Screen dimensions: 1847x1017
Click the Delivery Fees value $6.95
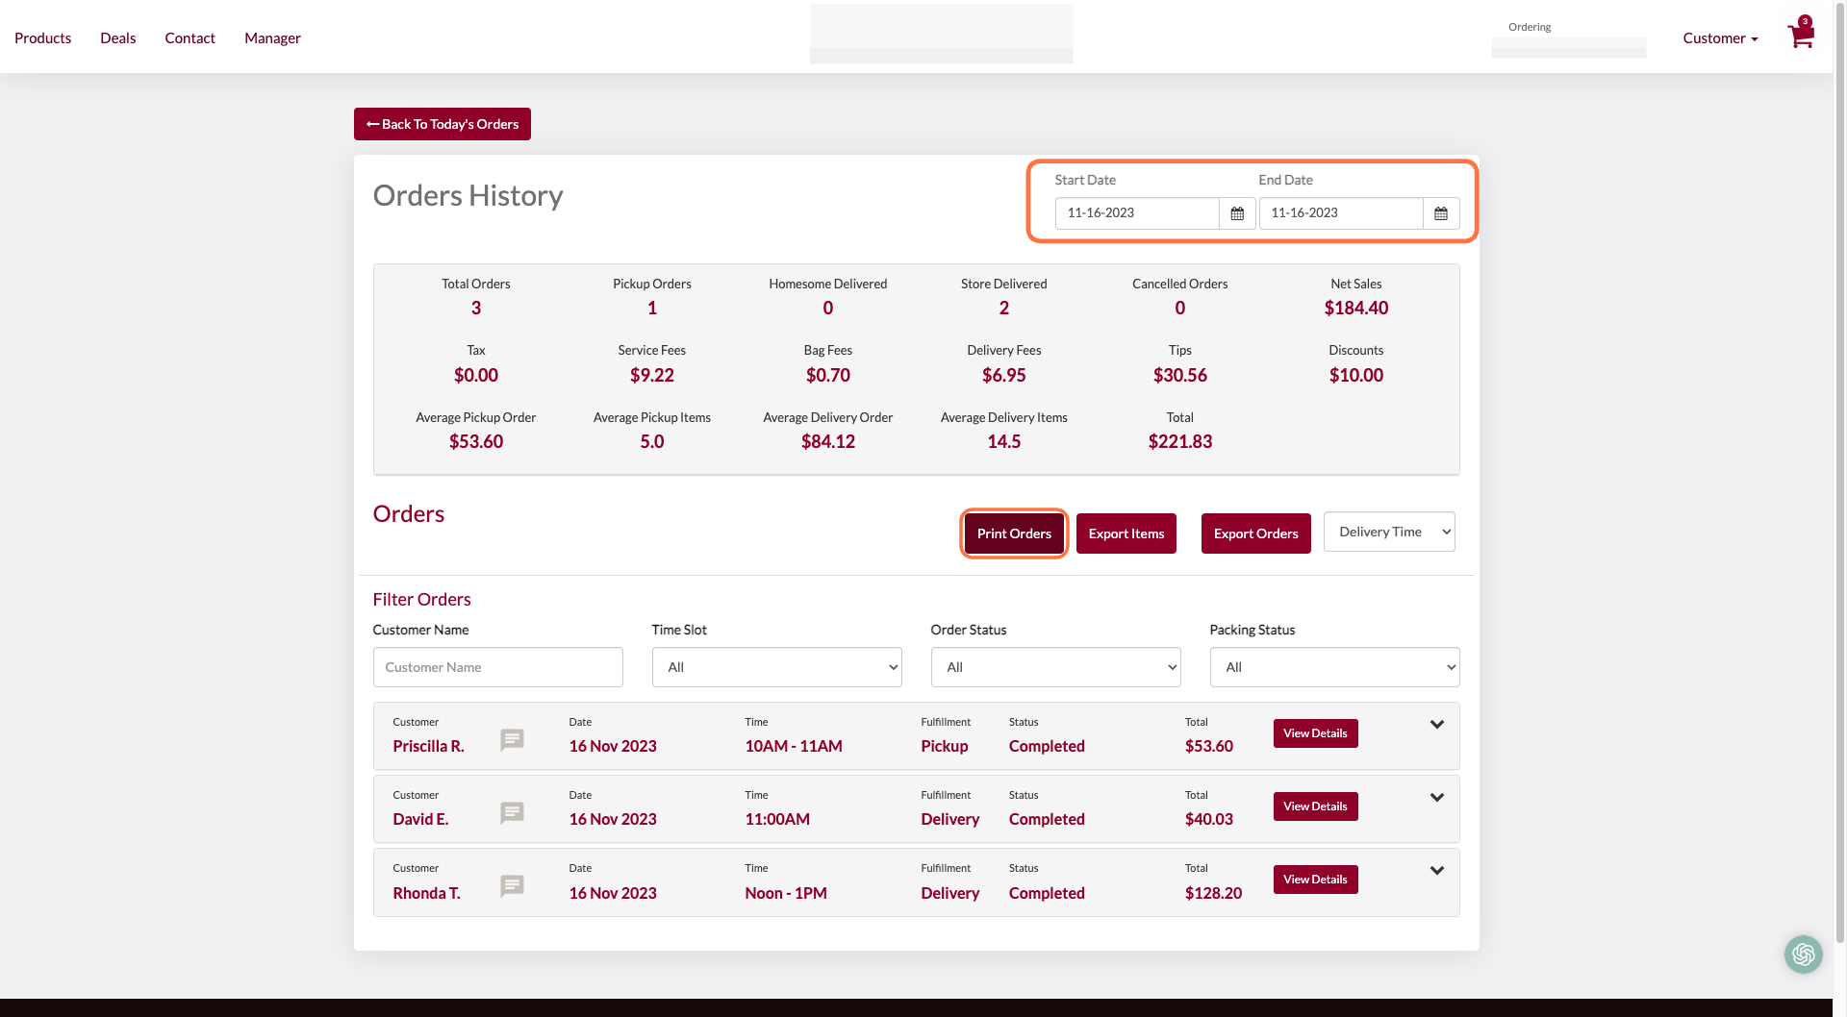(1003, 375)
